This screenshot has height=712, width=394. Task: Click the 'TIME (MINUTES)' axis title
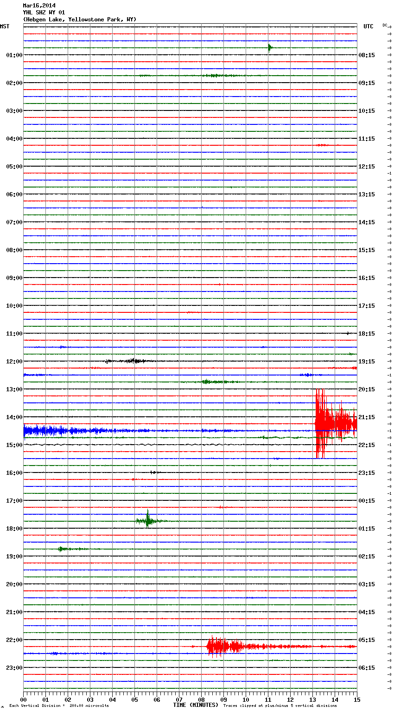point(196,705)
